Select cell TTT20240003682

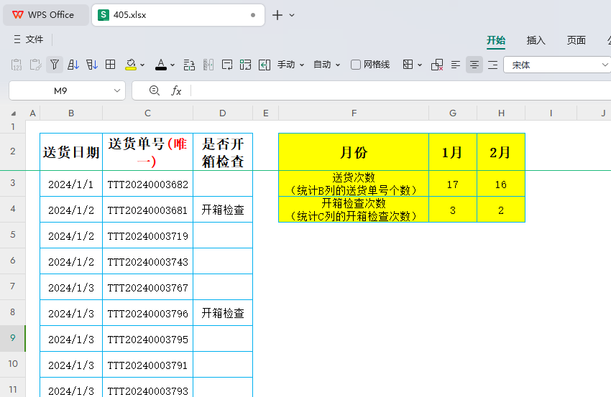pos(147,184)
